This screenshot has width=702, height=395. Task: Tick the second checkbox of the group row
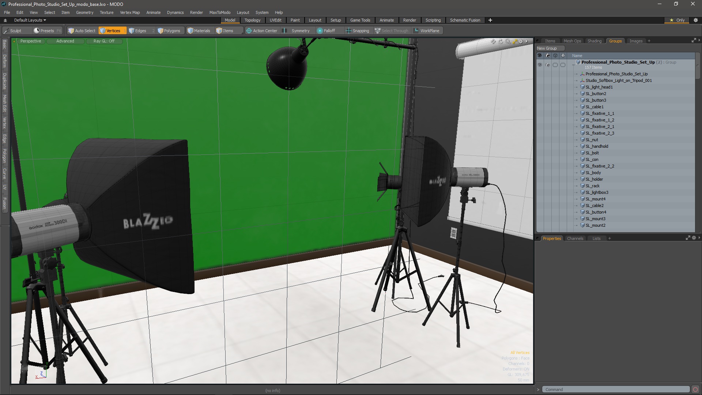click(563, 65)
